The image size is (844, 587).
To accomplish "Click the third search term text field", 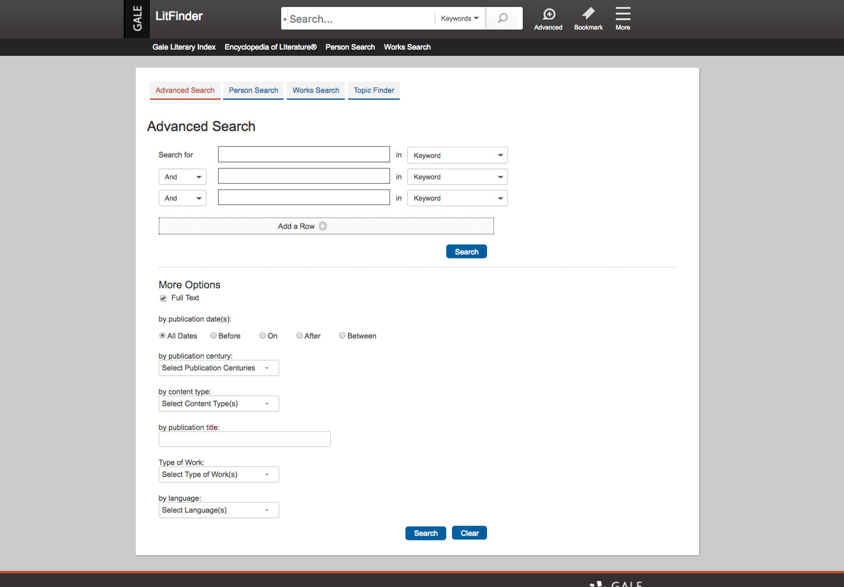I will (x=304, y=197).
